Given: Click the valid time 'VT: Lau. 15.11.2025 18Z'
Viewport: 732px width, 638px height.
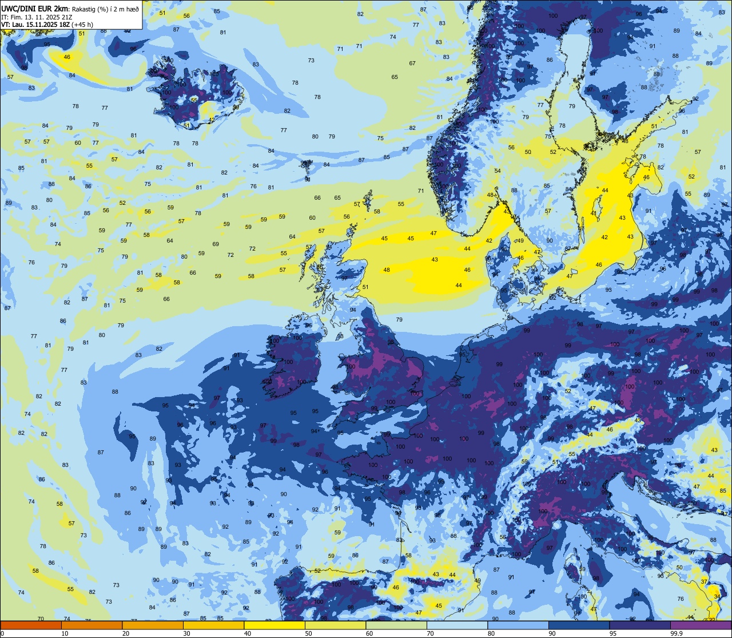Looking at the screenshot, I should [35, 25].
